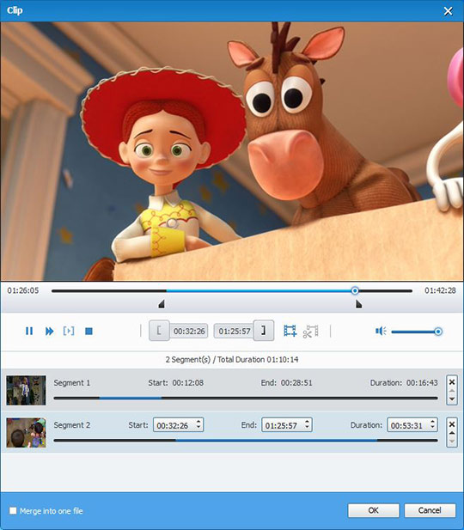This screenshot has width=464, height=530.
Task: Increase Segment 2 End time with stepper
Action: (x=307, y=422)
